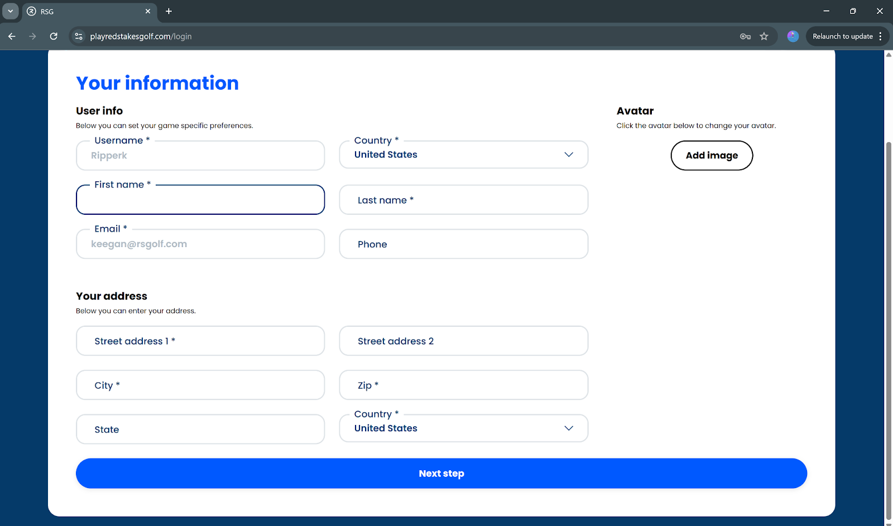Click the City field
Image resolution: width=893 pixels, height=526 pixels.
[200, 385]
